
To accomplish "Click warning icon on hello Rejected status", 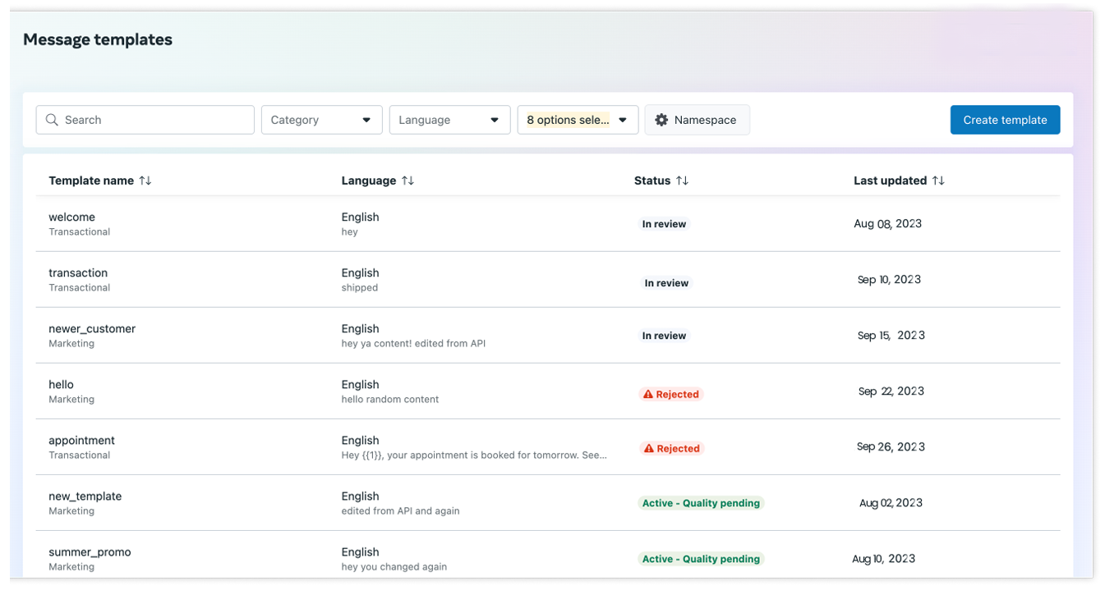I will click(648, 395).
